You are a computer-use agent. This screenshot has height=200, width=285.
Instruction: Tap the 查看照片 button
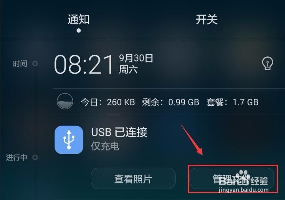[x=133, y=179]
